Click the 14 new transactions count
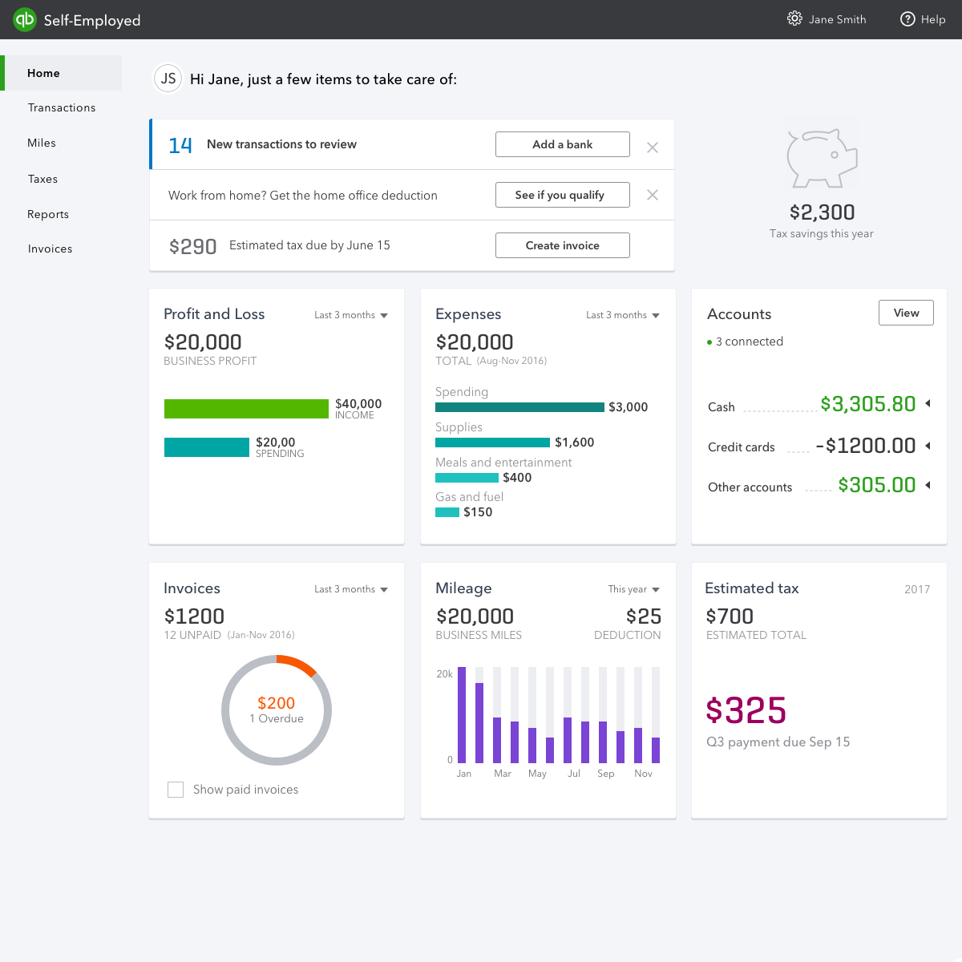The height and width of the screenshot is (962, 962). click(x=180, y=145)
